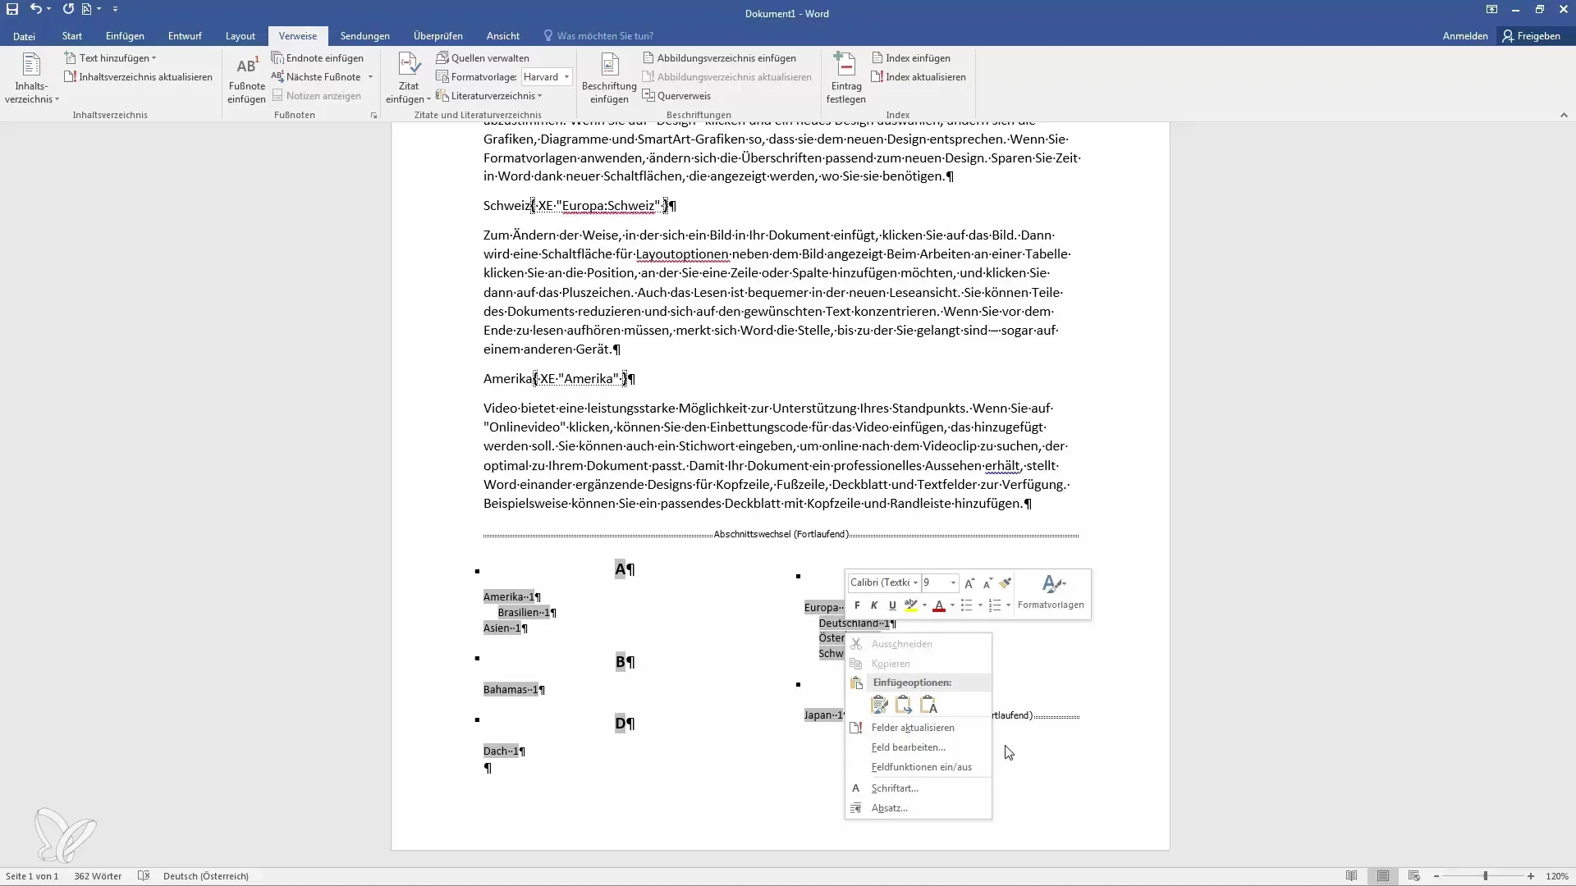Switch to read mode view icon
1576x886 pixels.
[1351, 876]
